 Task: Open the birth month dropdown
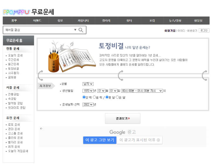[101, 91]
